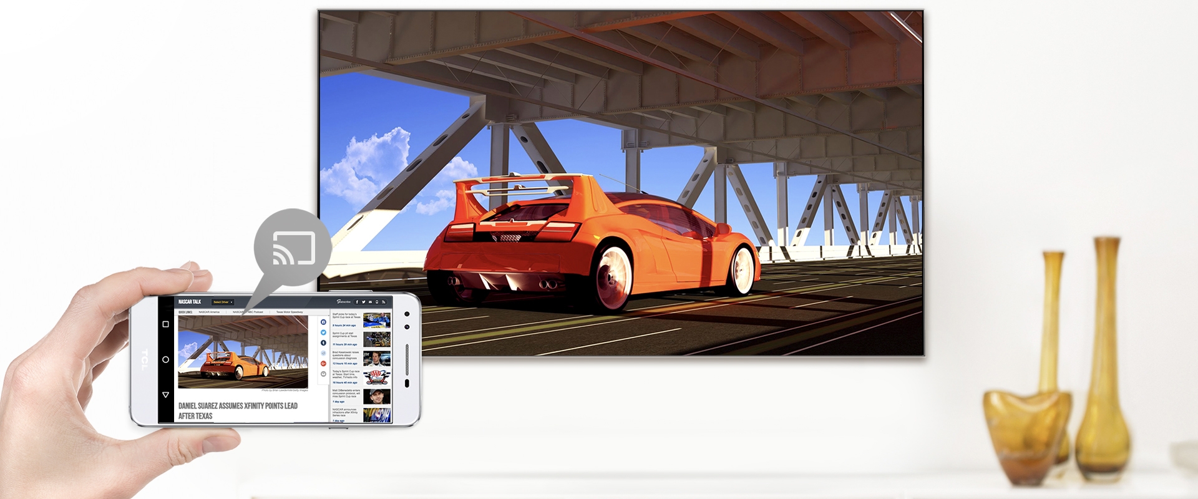The height and width of the screenshot is (499, 1198).
Task: Open the Texas Motor Speedway quick link
Action: click(x=290, y=312)
